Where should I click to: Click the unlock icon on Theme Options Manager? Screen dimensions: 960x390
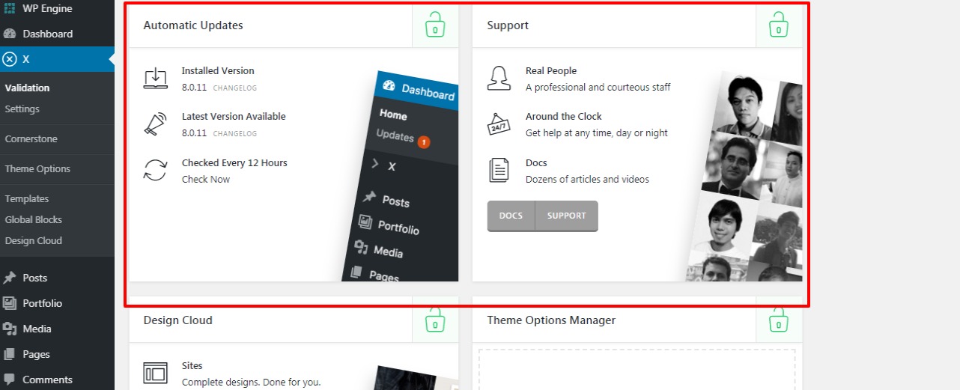pyautogui.click(x=779, y=319)
